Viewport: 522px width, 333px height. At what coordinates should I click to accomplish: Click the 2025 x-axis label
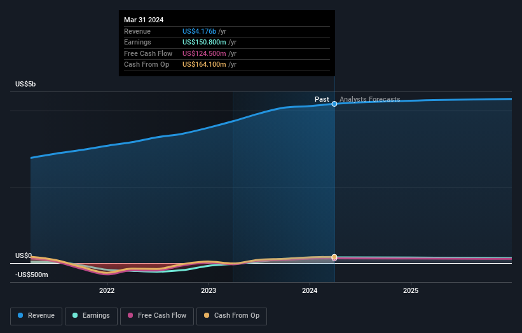pos(411,290)
